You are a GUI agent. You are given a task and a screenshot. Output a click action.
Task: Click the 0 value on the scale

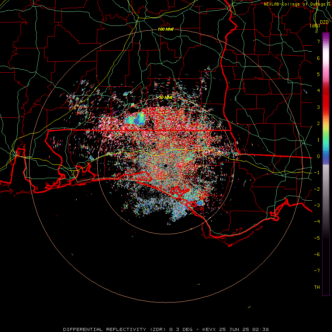point(318,156)
